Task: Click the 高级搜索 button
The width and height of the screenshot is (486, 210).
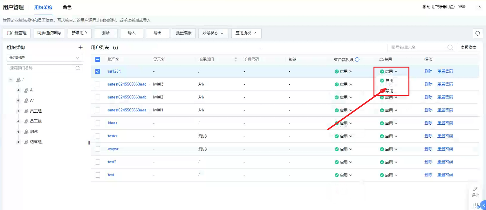Action: (469, 48)
